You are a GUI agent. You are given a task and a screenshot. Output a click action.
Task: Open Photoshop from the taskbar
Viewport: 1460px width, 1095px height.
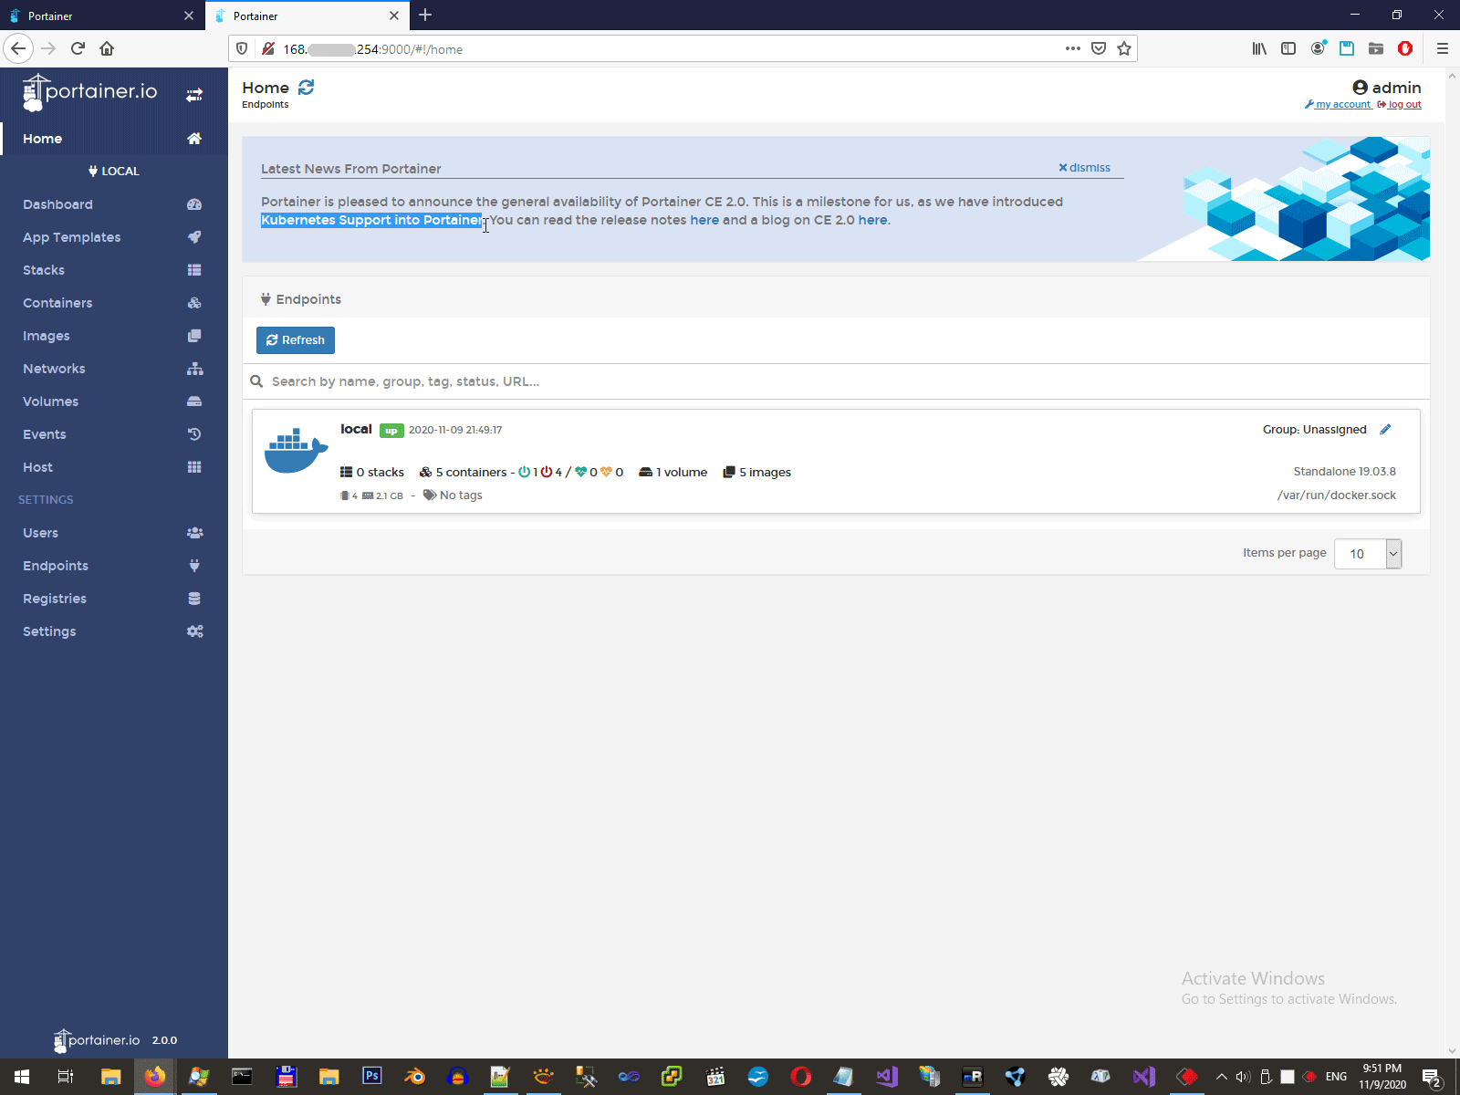[x=371, y=1077]
